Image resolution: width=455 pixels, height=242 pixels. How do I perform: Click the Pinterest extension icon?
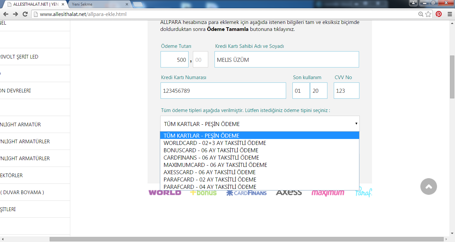[439, 14]
